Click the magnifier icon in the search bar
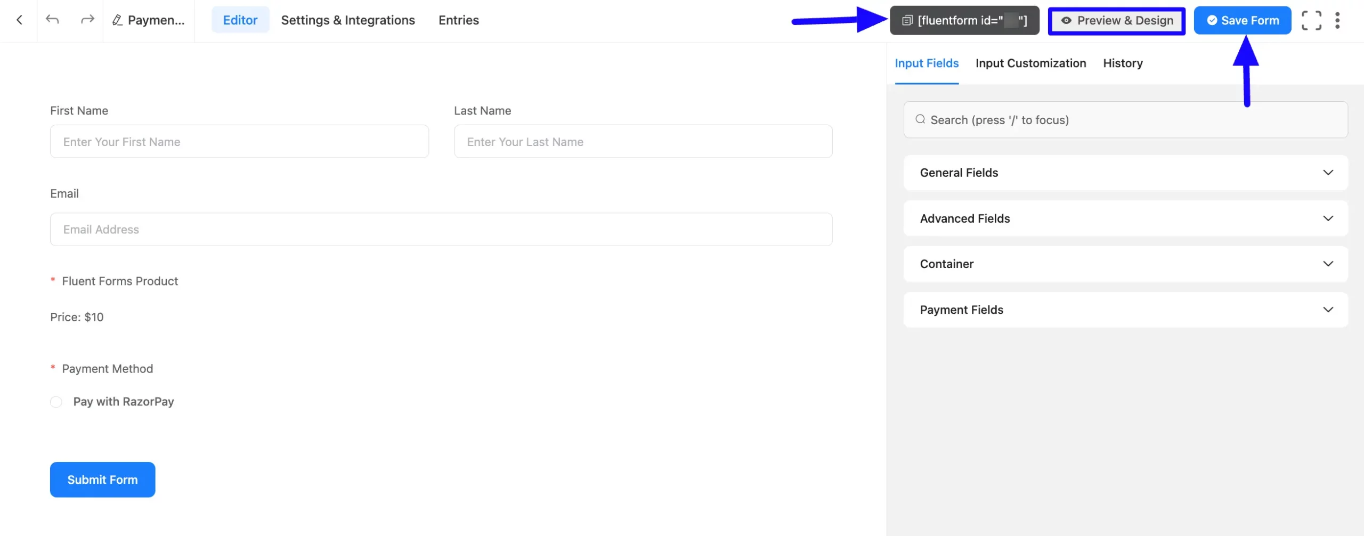The image size is (1364, 536). [x=920, y=119]
